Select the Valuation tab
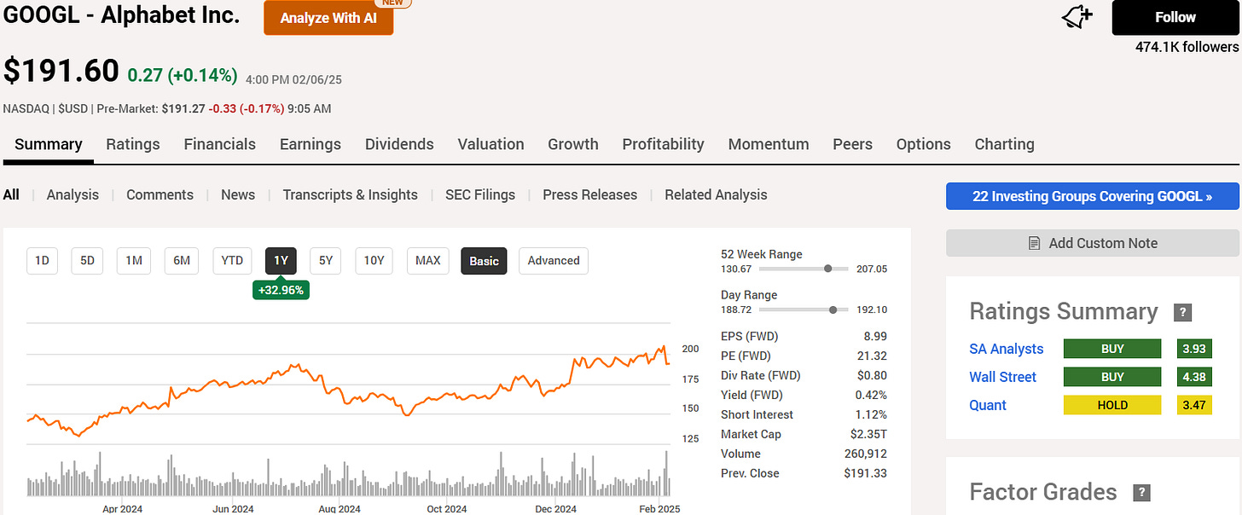Screen dimensions: 1242x515 pyautogui.click(x=490, y=144)
